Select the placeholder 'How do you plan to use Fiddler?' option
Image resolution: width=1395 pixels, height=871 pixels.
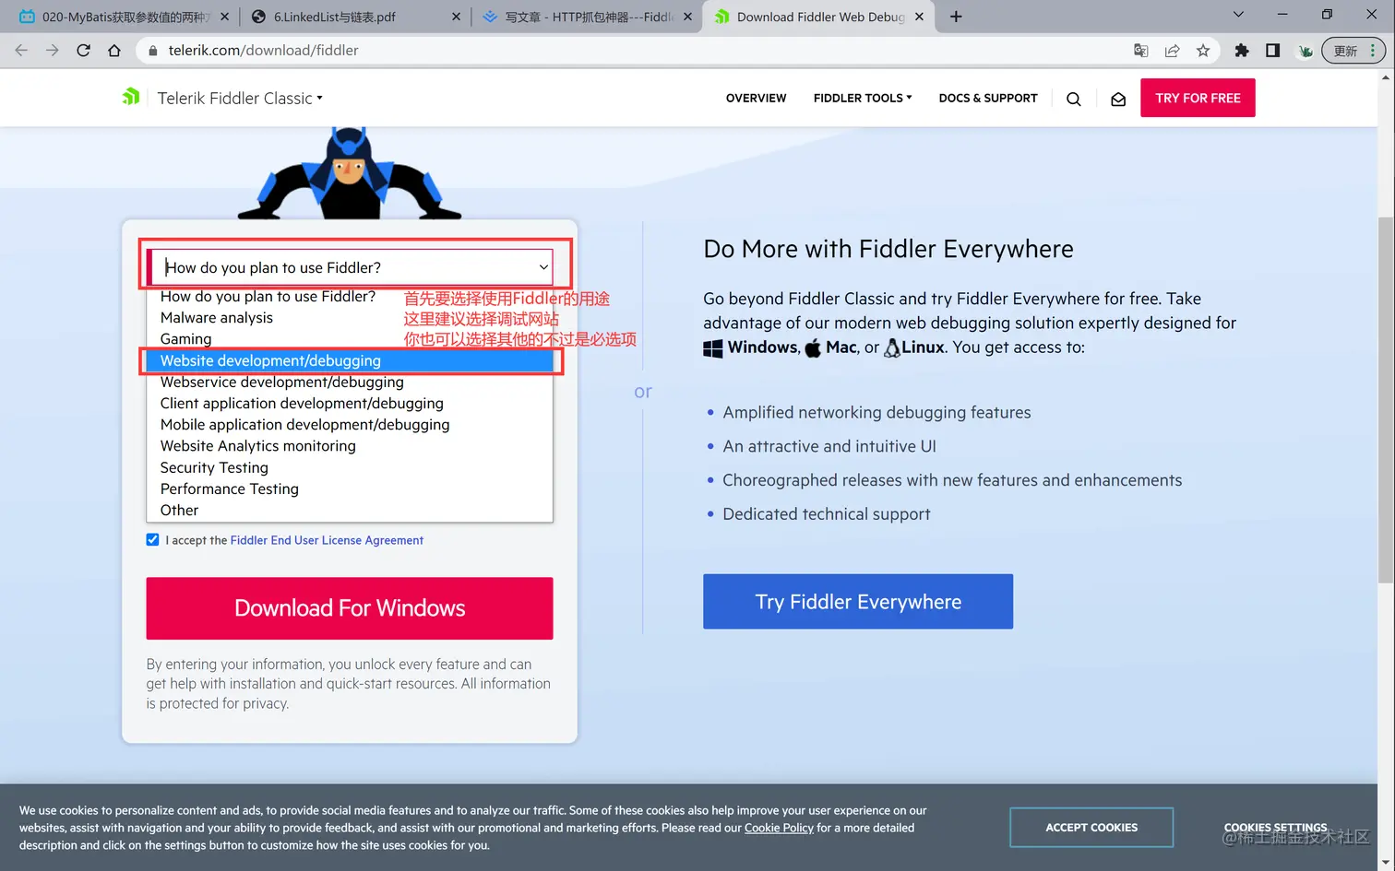(x=350, y=296)
